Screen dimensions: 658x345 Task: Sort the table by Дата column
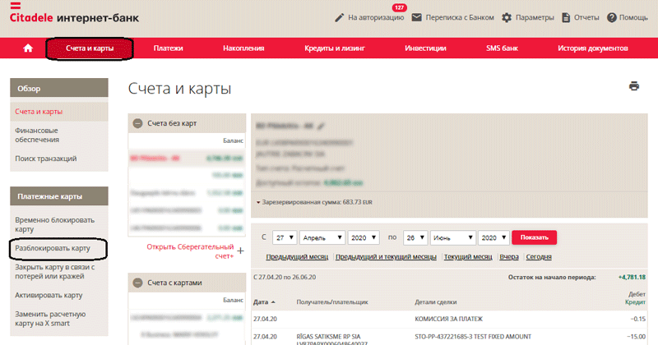(x=264, y=301)
